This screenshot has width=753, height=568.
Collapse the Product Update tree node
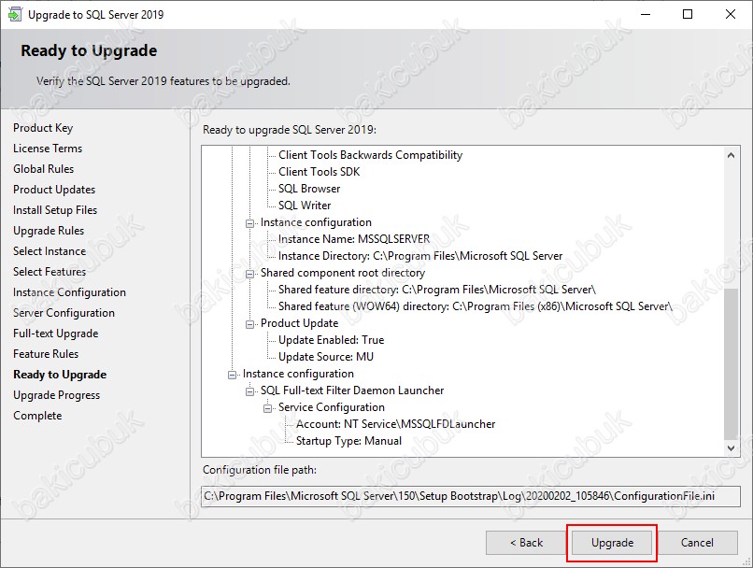pyautogui.click(x=250, y=324)
